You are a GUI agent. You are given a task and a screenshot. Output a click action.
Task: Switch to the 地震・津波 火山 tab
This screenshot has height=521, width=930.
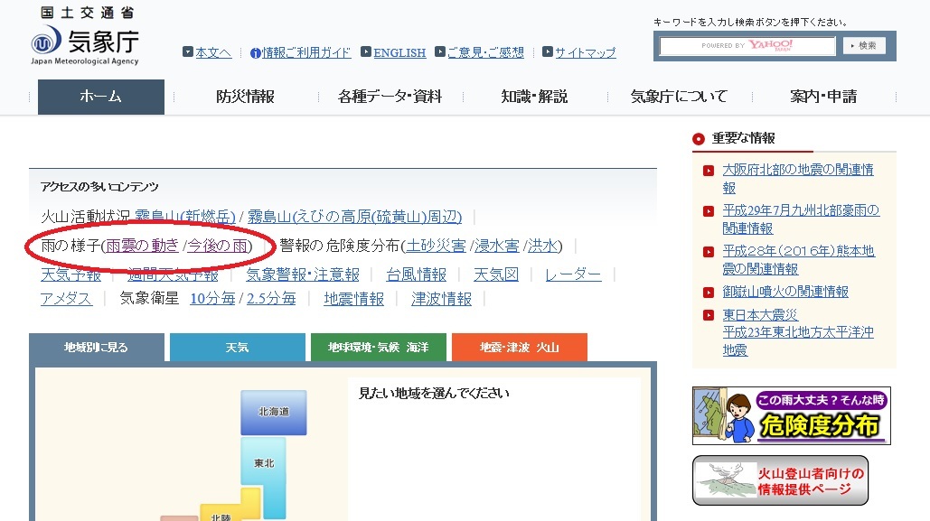[519, 348]
